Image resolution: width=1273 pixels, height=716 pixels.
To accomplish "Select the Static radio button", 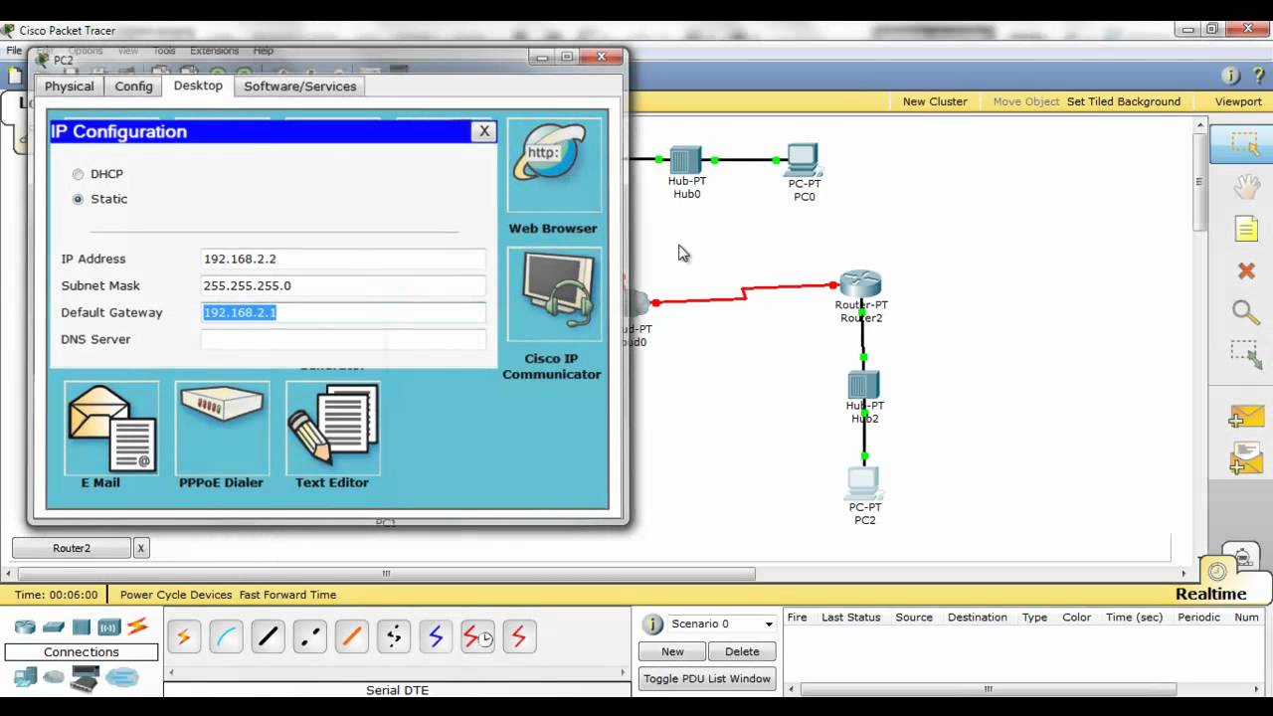I will point(78,199).
